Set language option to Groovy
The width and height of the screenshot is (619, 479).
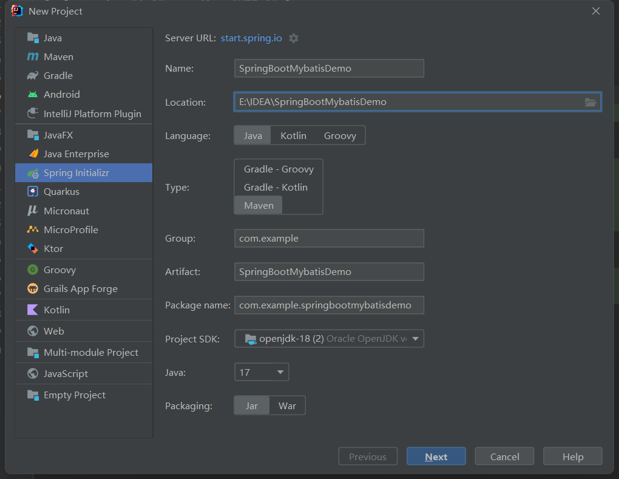[x=340, y=136]
